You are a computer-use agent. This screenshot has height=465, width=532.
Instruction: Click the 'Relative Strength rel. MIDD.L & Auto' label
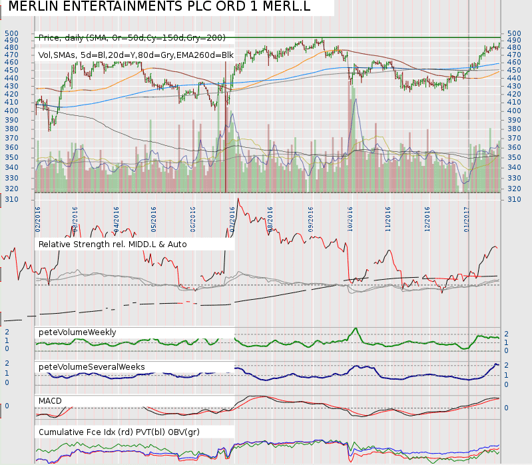click(x=113, y=244)
